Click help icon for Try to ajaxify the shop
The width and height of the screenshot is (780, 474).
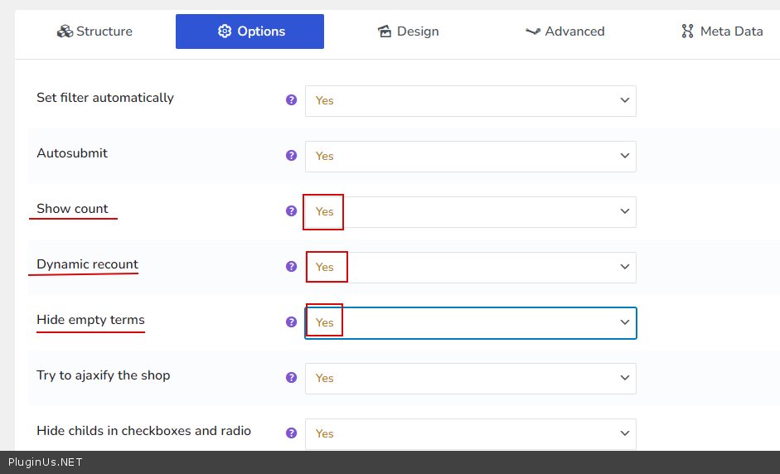coord(291,377)
